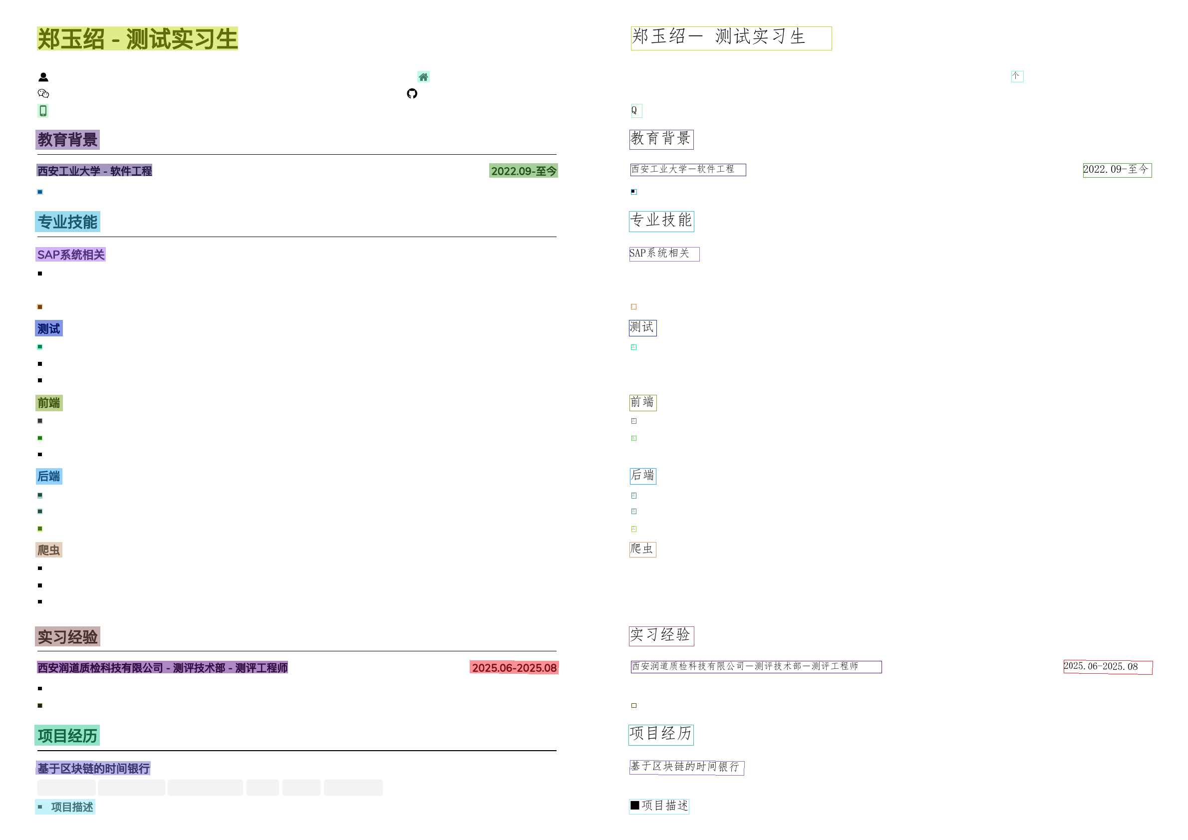
Task: Select the highlighted SAP系统相关 subheading
Action: coord(71,255)
